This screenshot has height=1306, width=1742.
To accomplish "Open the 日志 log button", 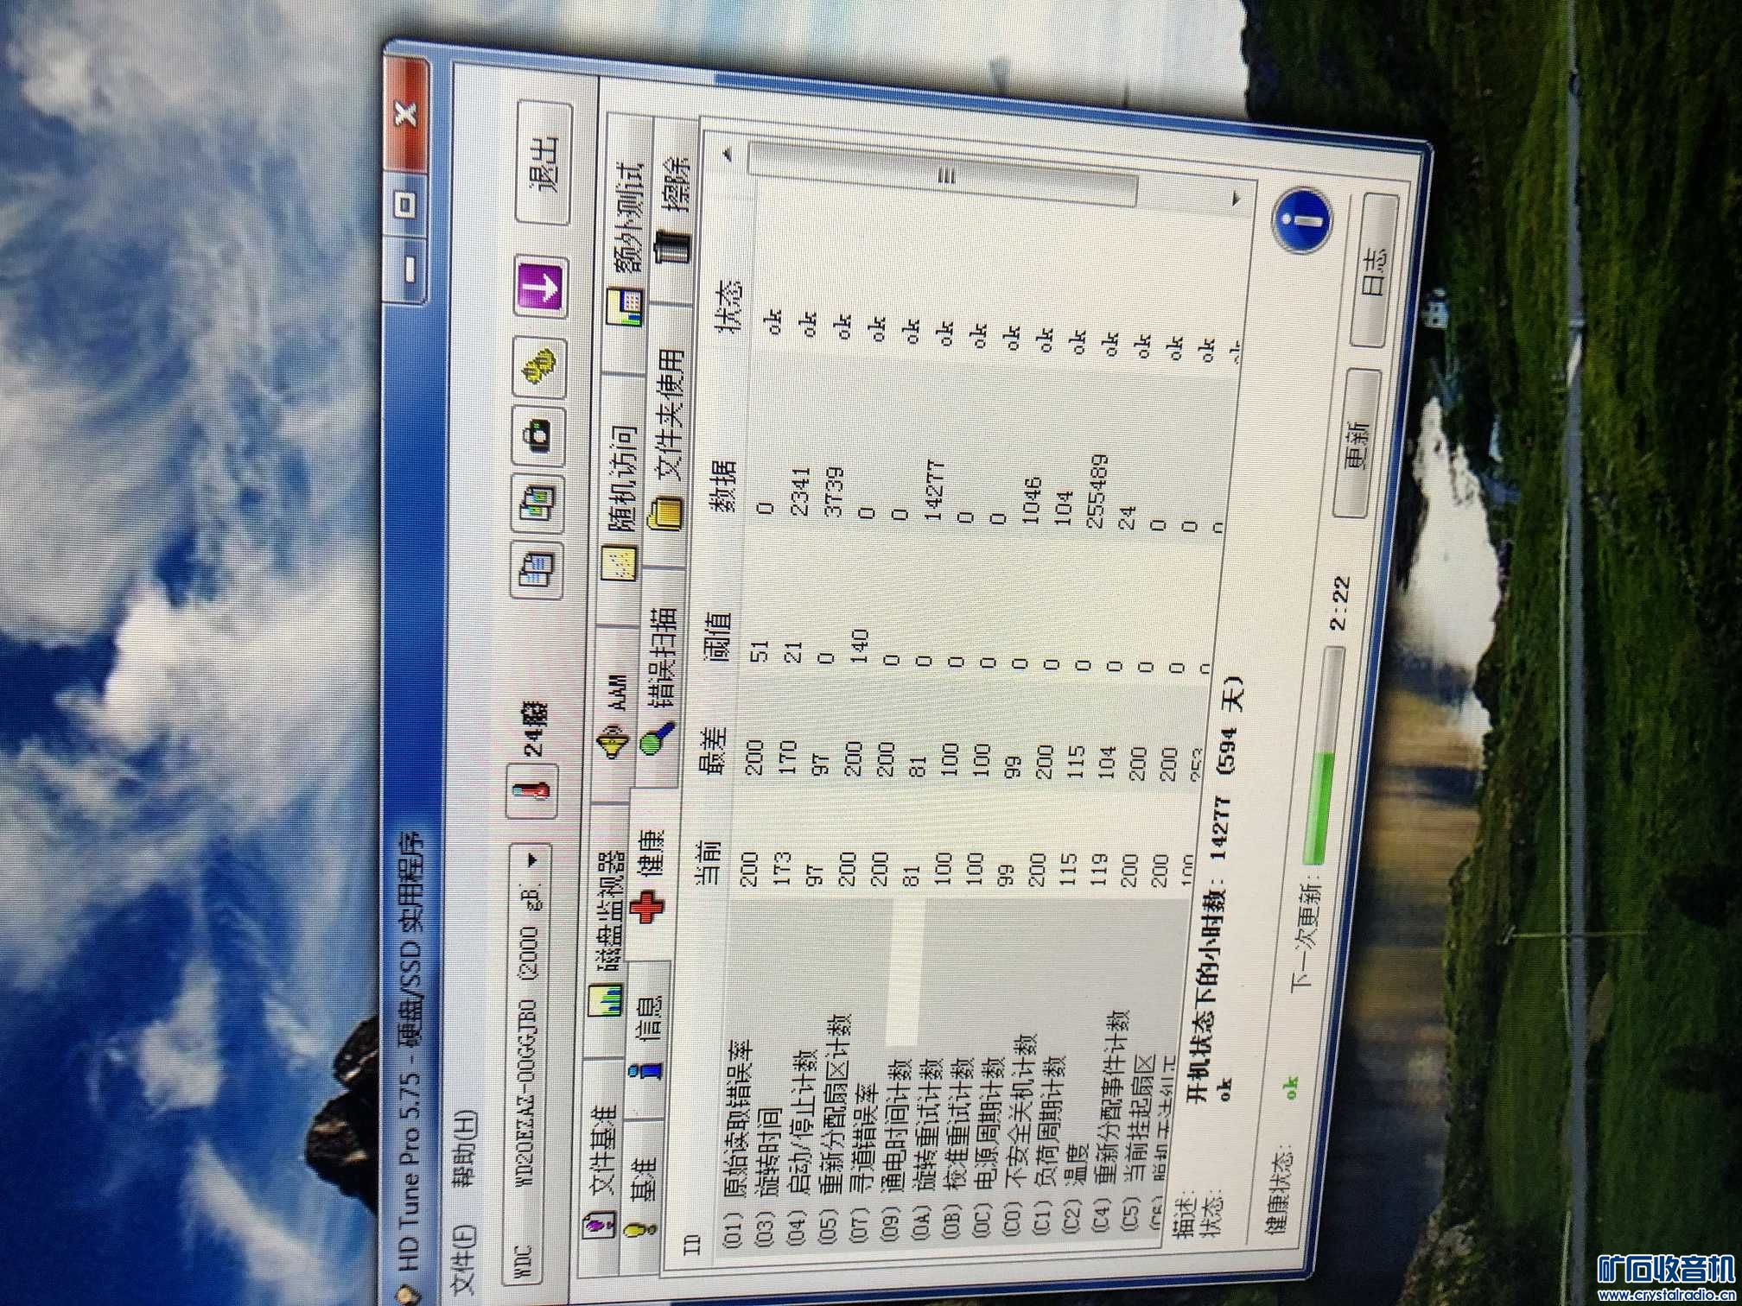I will click(x=1375, y=271).
